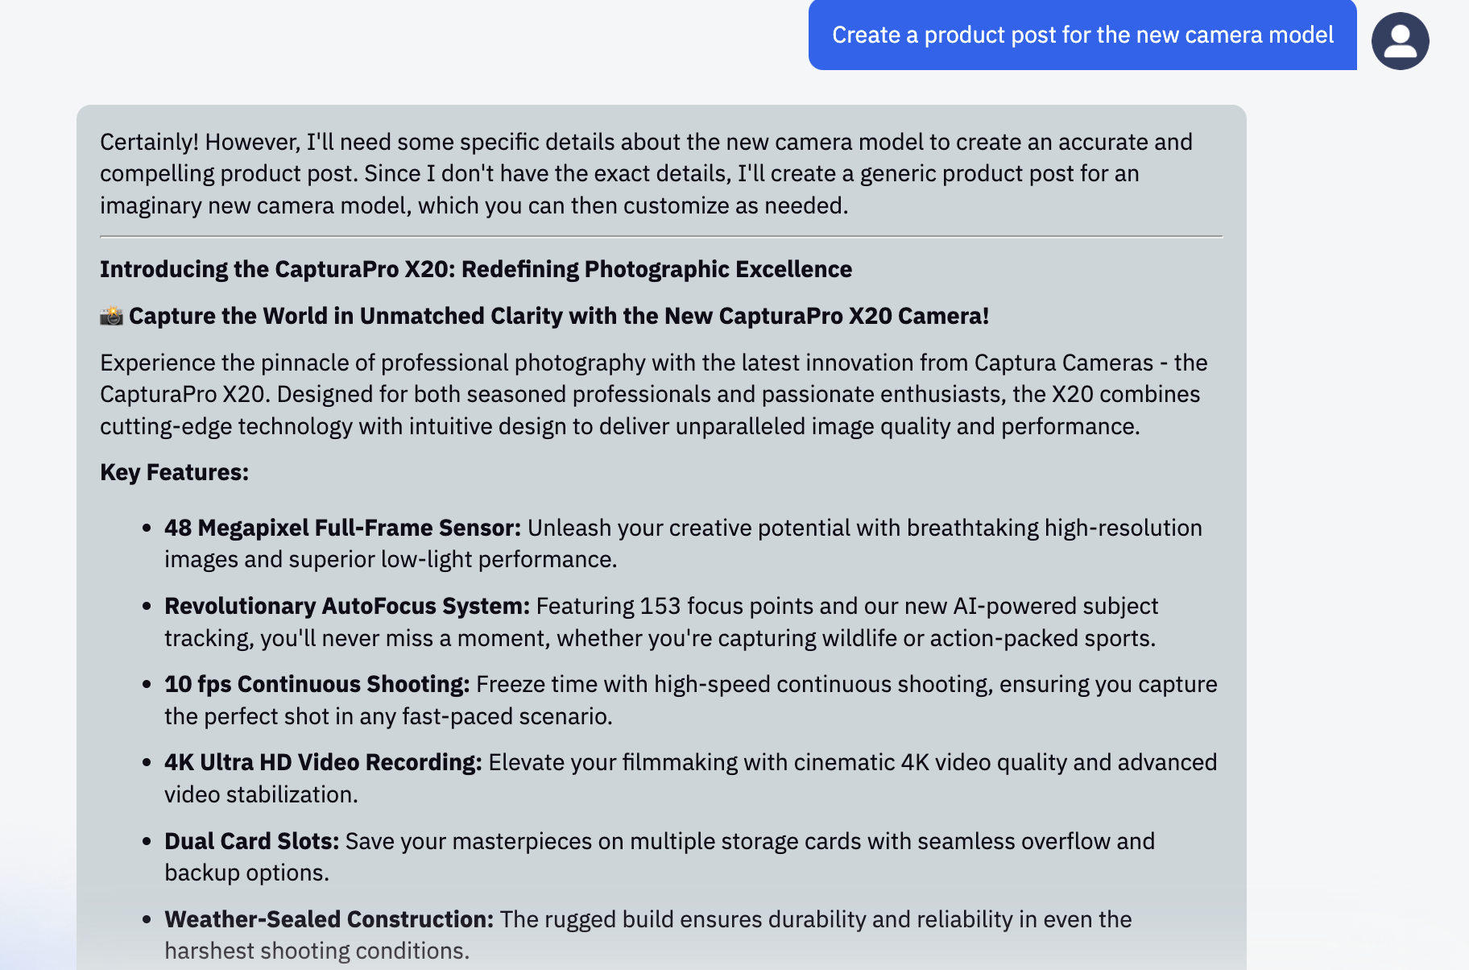Click the "Experience the pinnacle" paragraph
Screen dimensions: 1469x970
[652, 394]
